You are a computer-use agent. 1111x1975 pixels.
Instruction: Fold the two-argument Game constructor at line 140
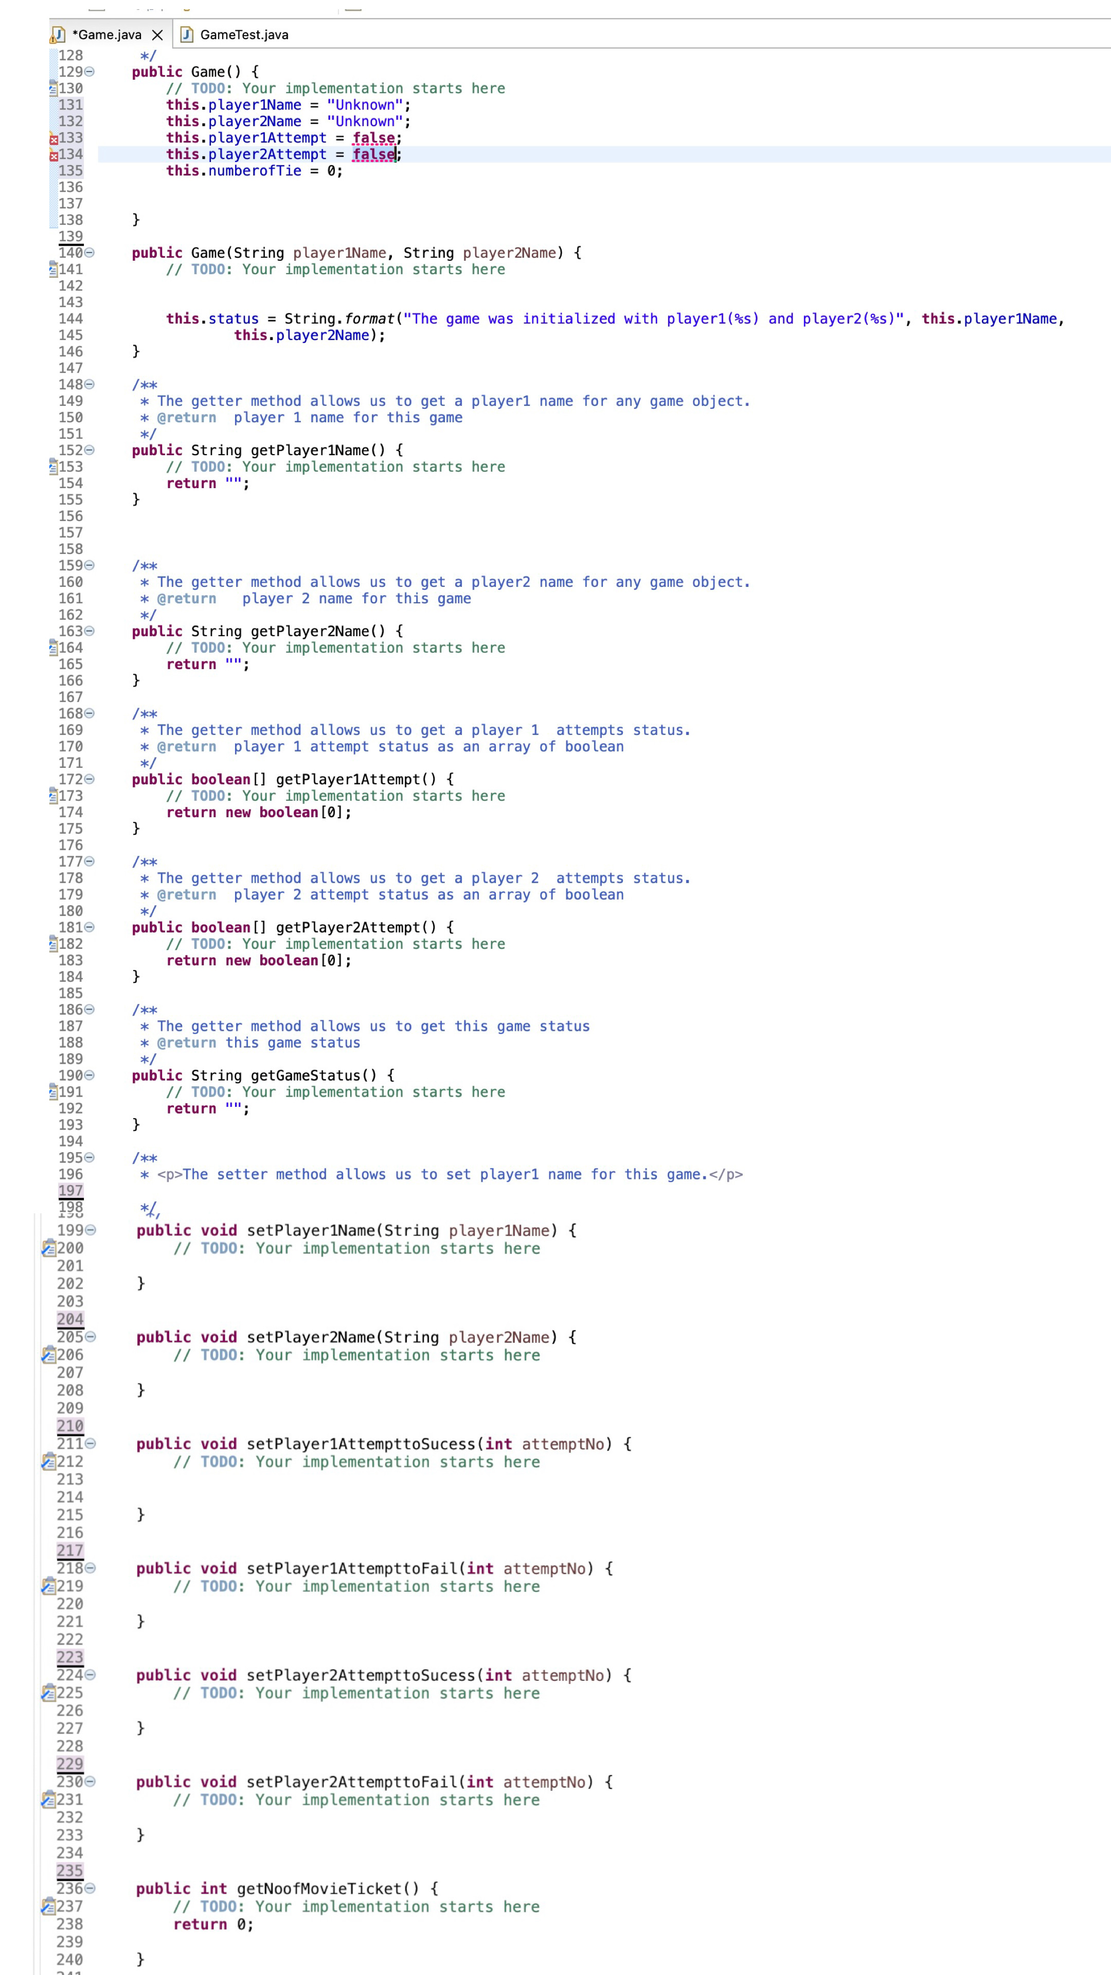[89, 253]
